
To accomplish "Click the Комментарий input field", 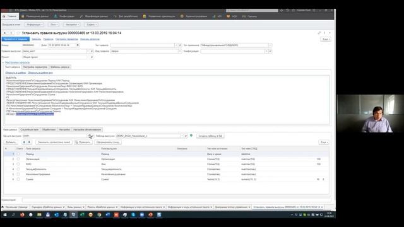I will point(176,200).
